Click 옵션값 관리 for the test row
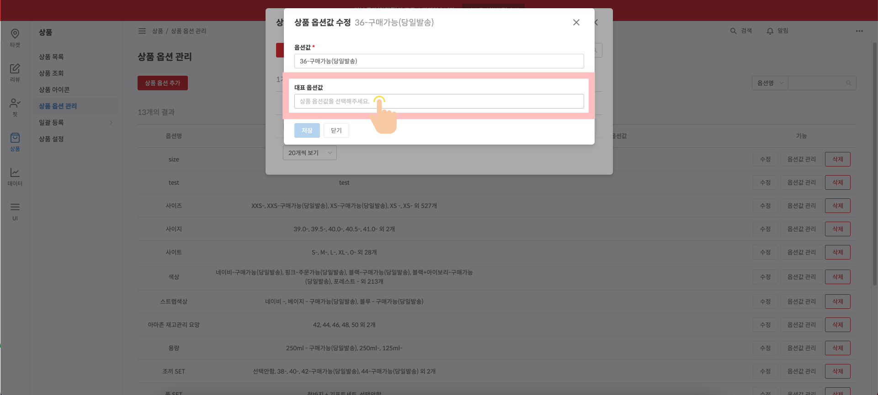878x395 pixels. click(802, 182)
